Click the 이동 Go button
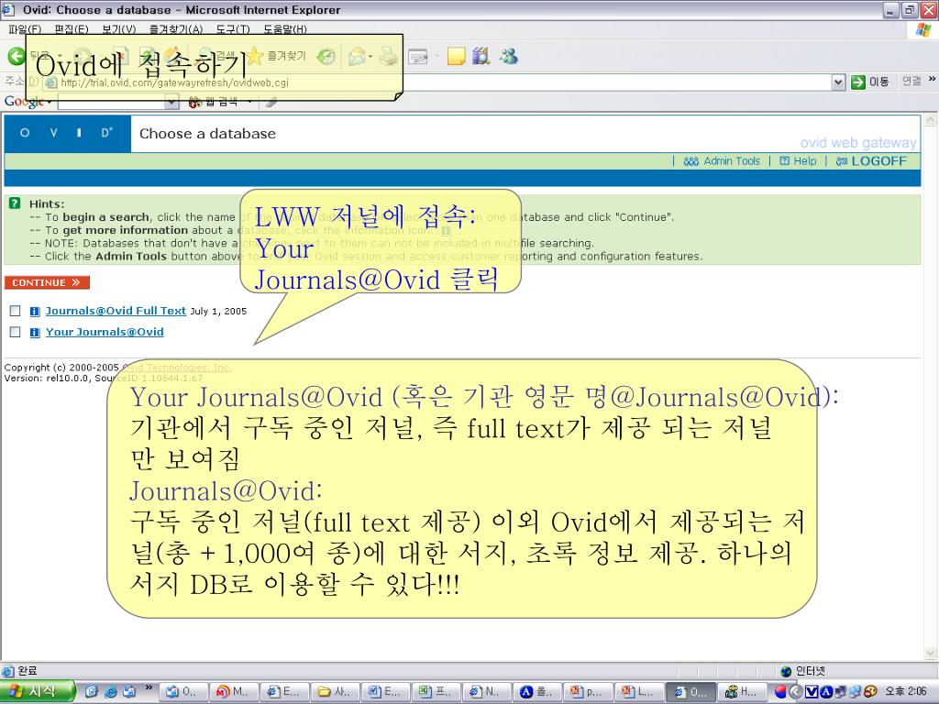The image size is (939, 704). pyautogui.click(x=870, y=82)
